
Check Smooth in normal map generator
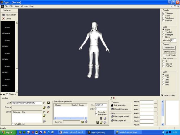pyautogui.click(x=96, y=112)
